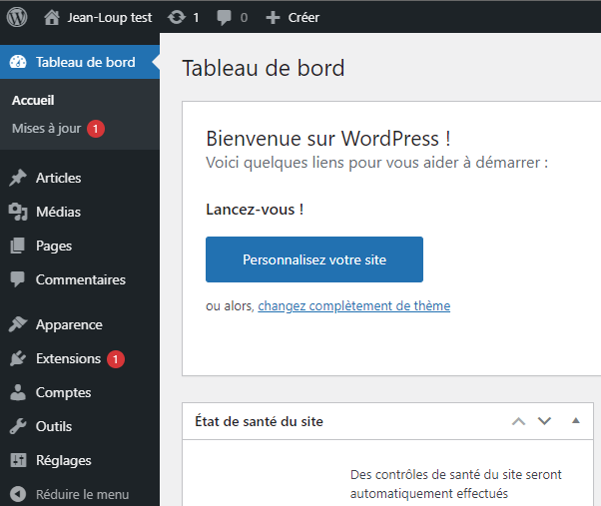Click the Extensions red update badge
The image size is (601, 506).
[116, 359]
